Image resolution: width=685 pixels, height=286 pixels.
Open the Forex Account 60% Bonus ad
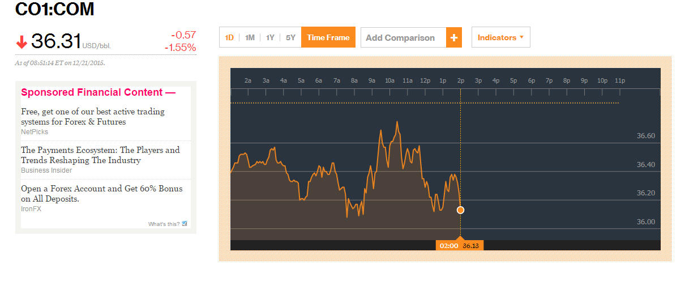tap(102, 194)
